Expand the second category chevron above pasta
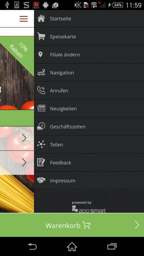 point(24,162)
